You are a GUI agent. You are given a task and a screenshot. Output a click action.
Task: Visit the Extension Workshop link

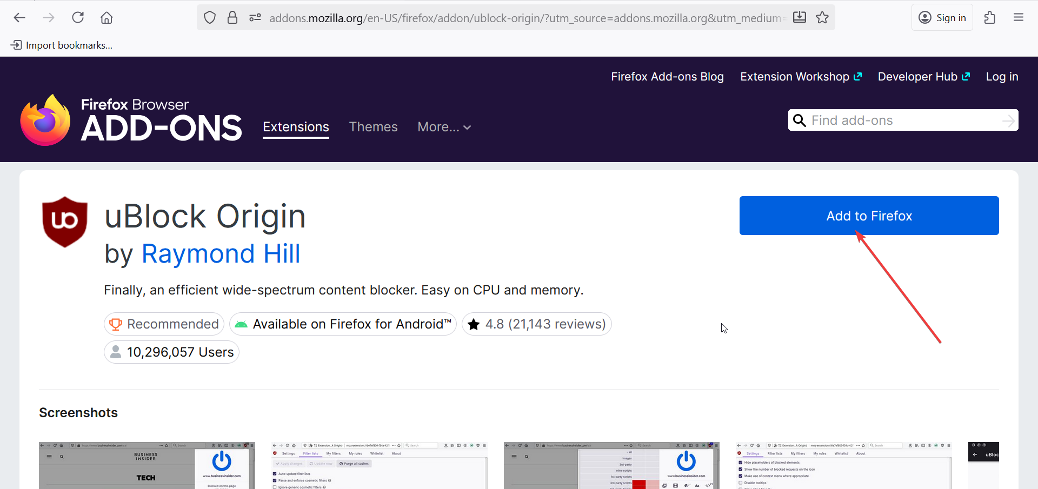[801, 77]
